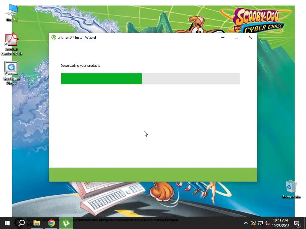The height and width of the screenshot is (229, 306).
Task: Open Acrobat Reader 5.0 CE shortcut
Action: click(11, 44)
